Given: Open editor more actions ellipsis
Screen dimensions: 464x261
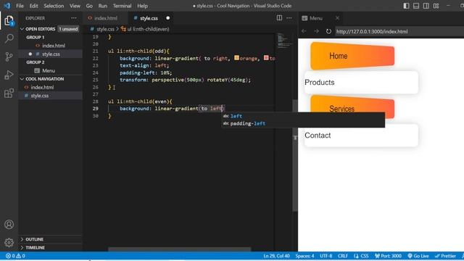Looking at the screenshot, I should click(289, 18).
